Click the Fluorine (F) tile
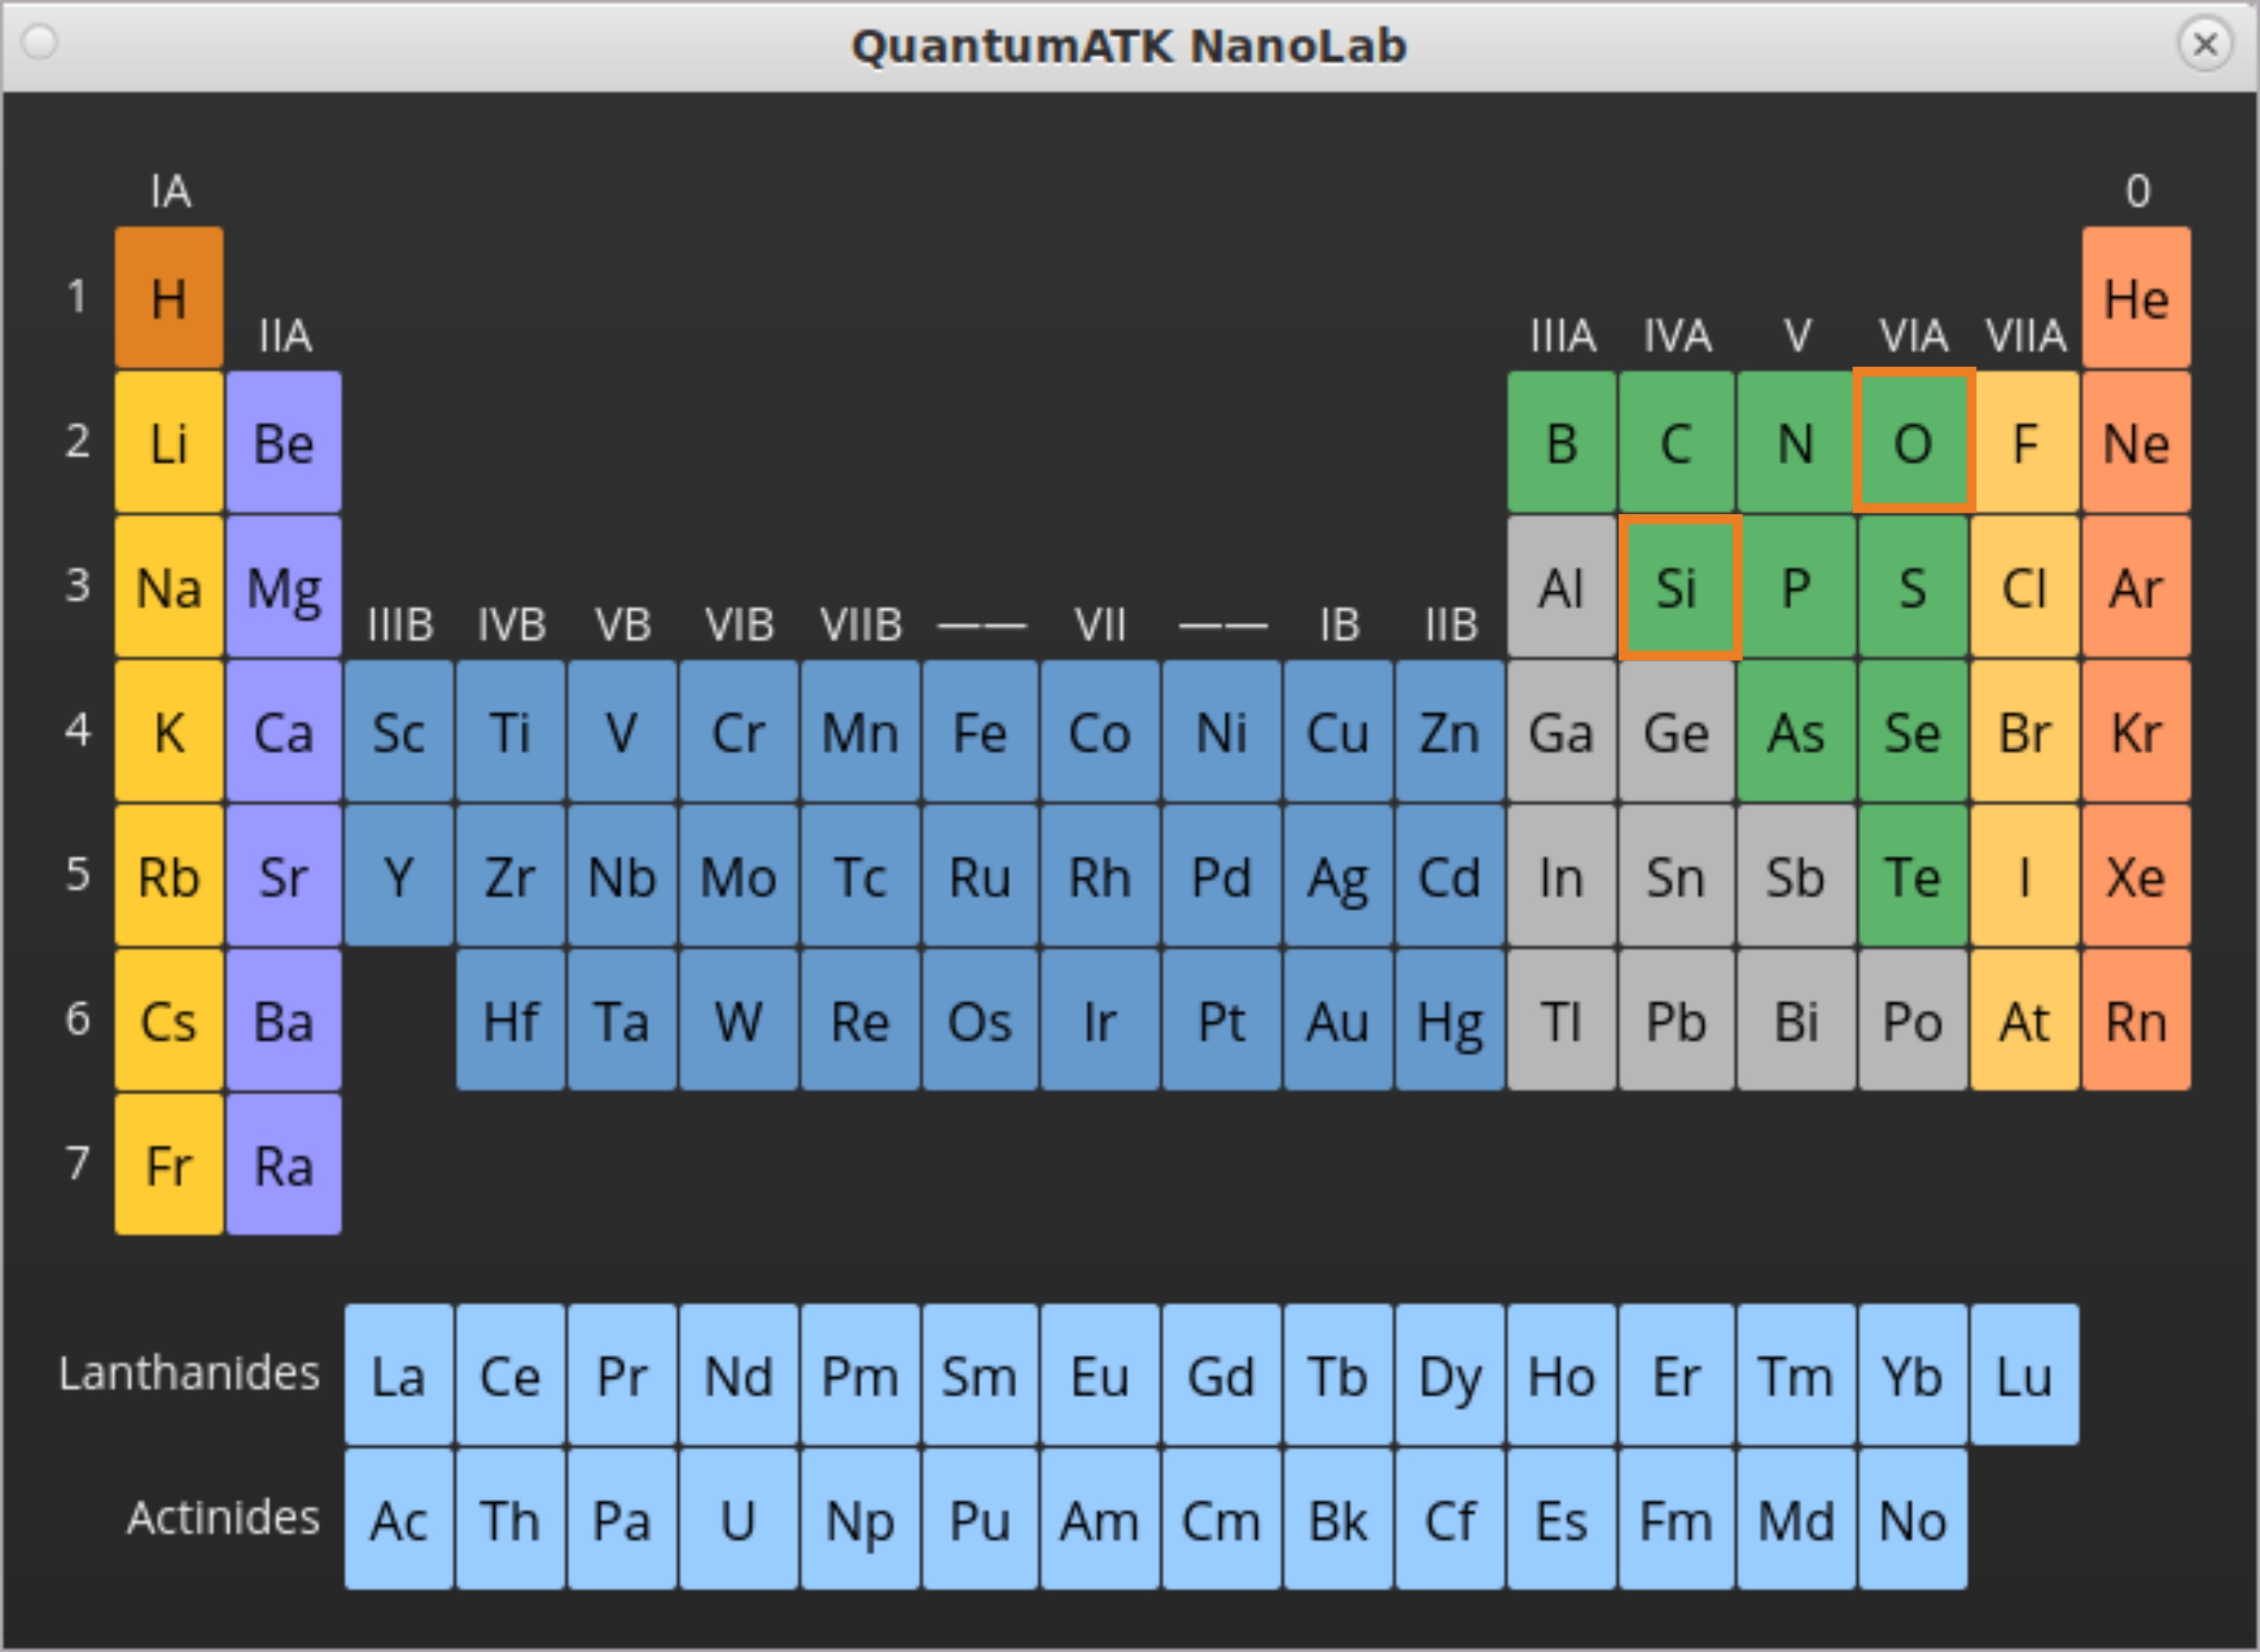 [2025, 442]
